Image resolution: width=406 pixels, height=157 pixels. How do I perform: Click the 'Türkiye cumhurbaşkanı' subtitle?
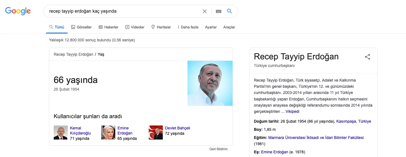pyautogui.click(x=274, y=66)
